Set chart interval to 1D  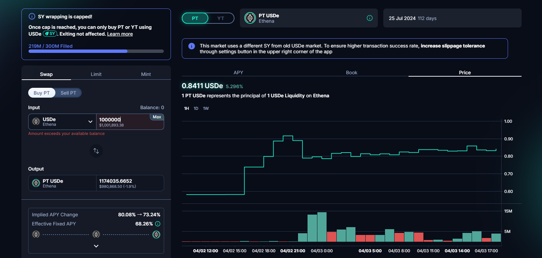pyautogui.click(x=196, y=108)
